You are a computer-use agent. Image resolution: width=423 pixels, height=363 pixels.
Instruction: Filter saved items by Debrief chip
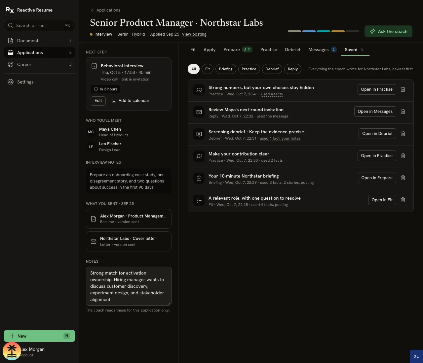pos(272,69)
